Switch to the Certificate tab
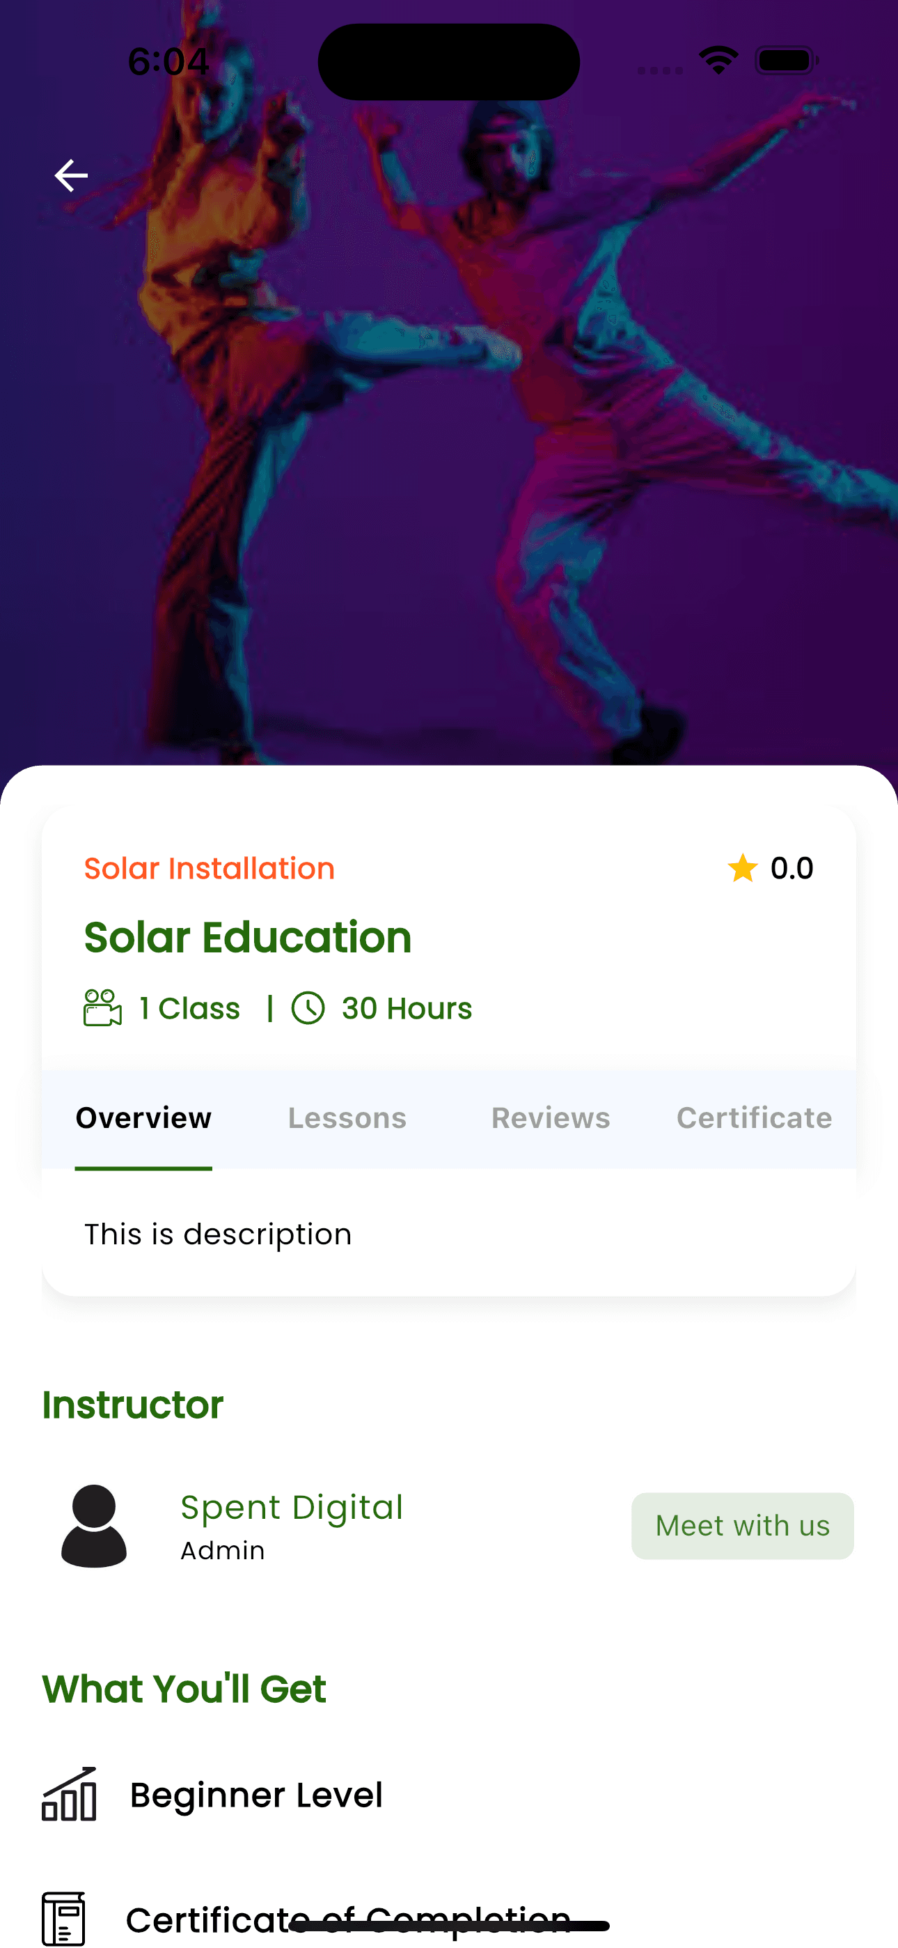 tap(754, 1118)
